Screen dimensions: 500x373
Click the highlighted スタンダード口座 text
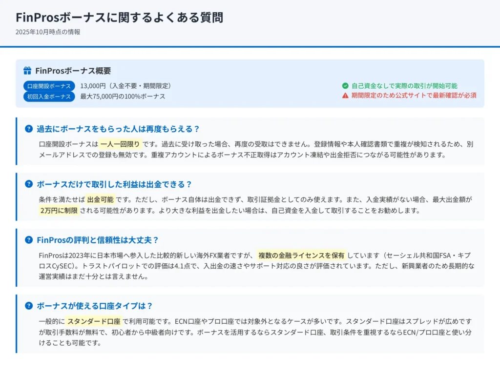tap(93, 321)
